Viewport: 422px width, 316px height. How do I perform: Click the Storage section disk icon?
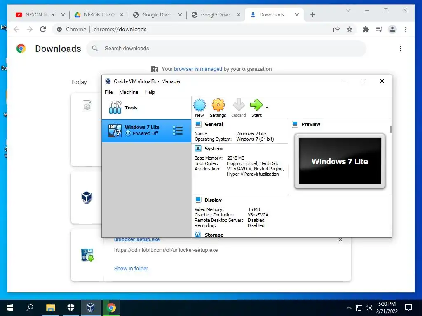click(x=198, y=235)
